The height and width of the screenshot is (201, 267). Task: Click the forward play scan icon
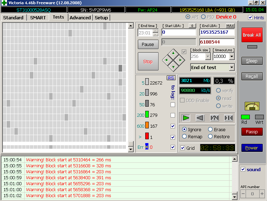point(186,118)
